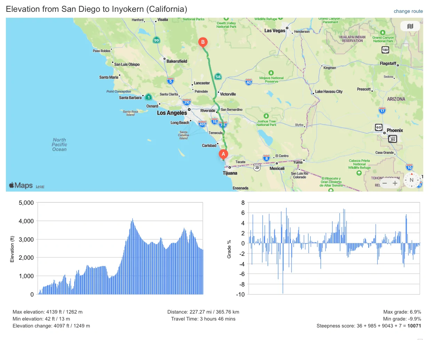Click the Death Valley National Park label
The image size is (433, 340).
point(226,25)
